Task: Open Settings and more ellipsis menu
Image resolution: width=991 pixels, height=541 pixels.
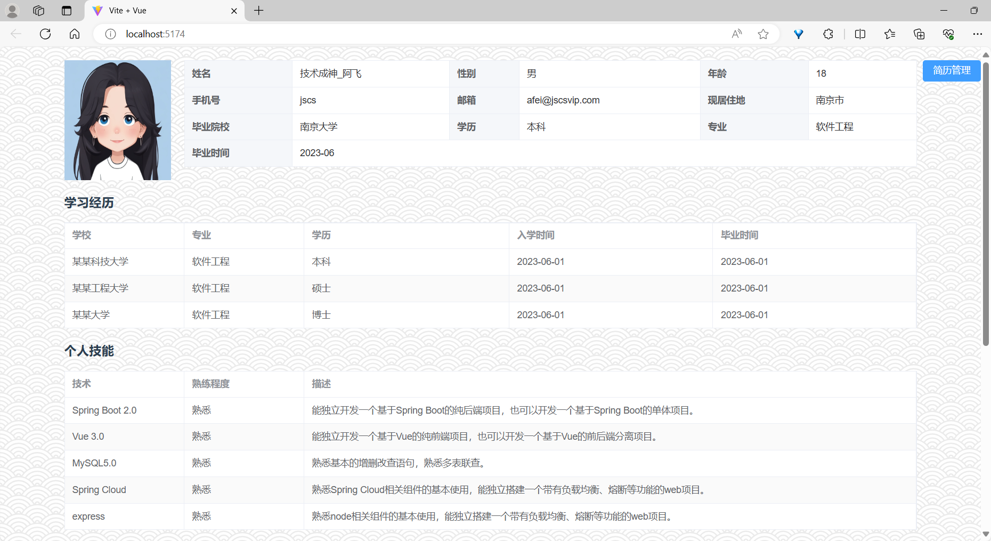Action: (x=977, y=34)
